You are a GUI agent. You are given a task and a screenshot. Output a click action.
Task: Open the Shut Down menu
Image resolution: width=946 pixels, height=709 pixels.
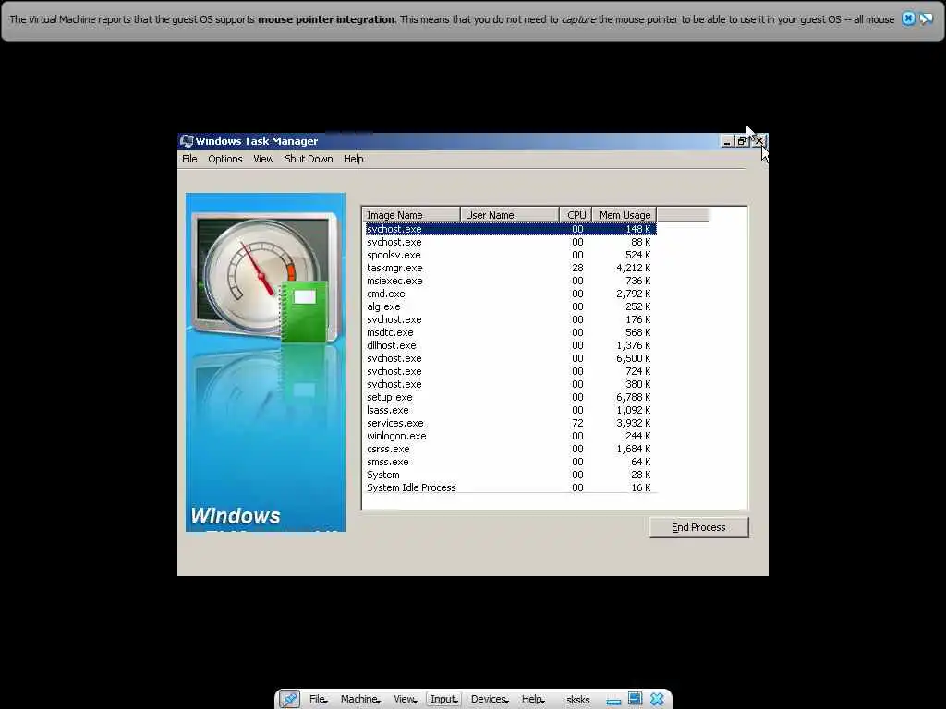click(309, 159)
